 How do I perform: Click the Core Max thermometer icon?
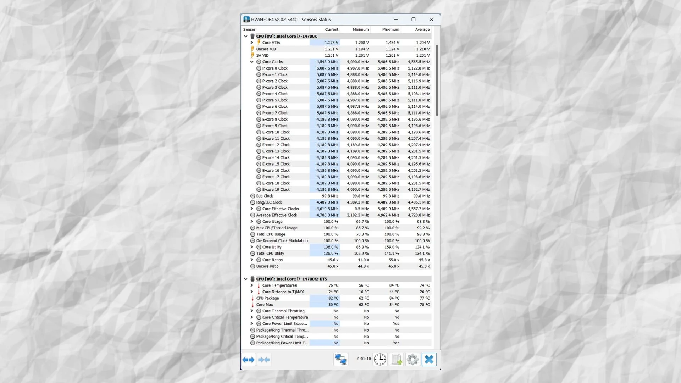253,305
